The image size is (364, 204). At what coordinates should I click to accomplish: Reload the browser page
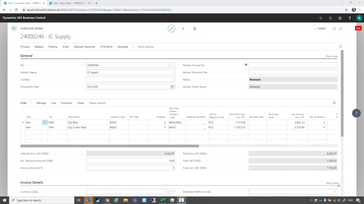(16, 10)
